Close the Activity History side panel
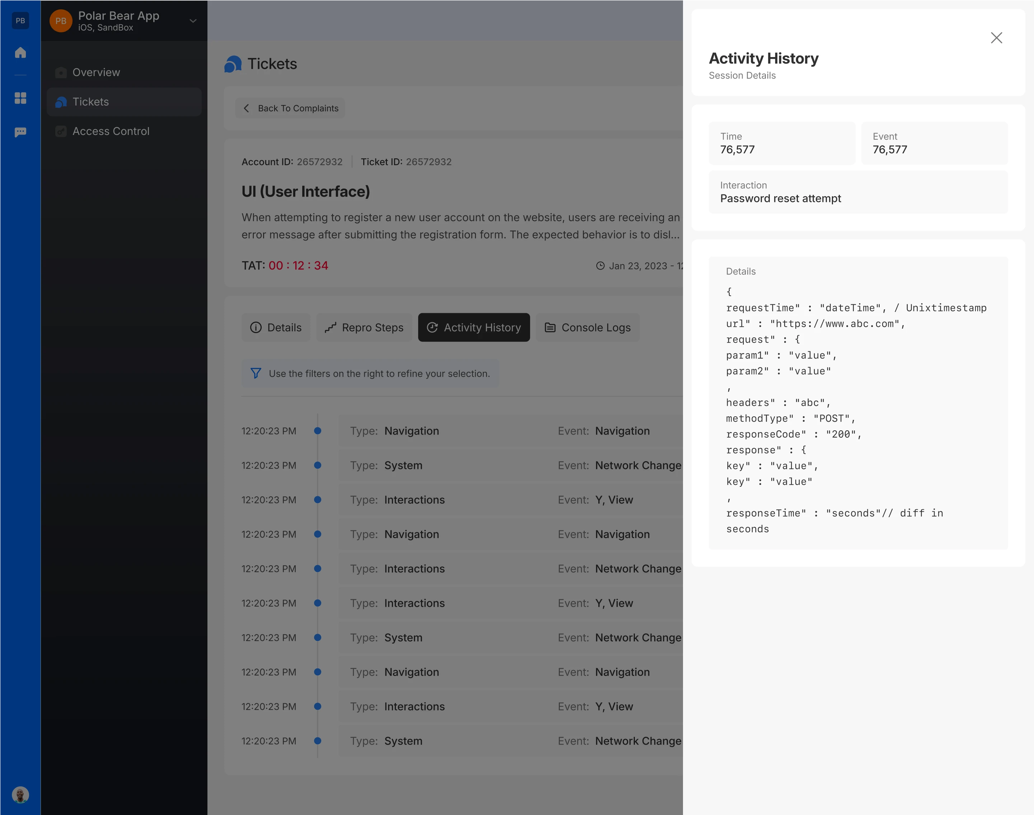The width and height of the screenshot is (1034, 815). (996, 38)
